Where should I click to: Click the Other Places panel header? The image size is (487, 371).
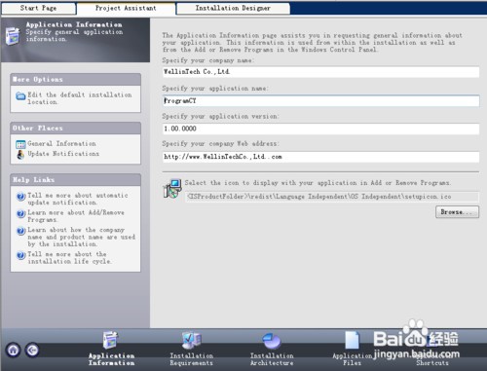click(x=75, y=129)
